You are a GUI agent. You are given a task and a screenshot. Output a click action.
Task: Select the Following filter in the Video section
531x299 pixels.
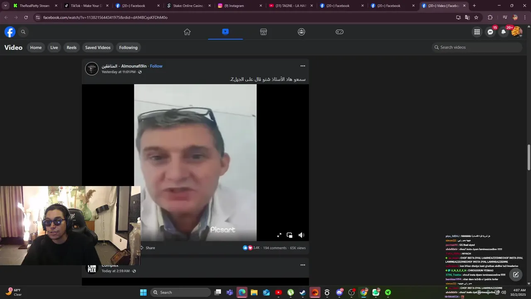pos(128,47)
